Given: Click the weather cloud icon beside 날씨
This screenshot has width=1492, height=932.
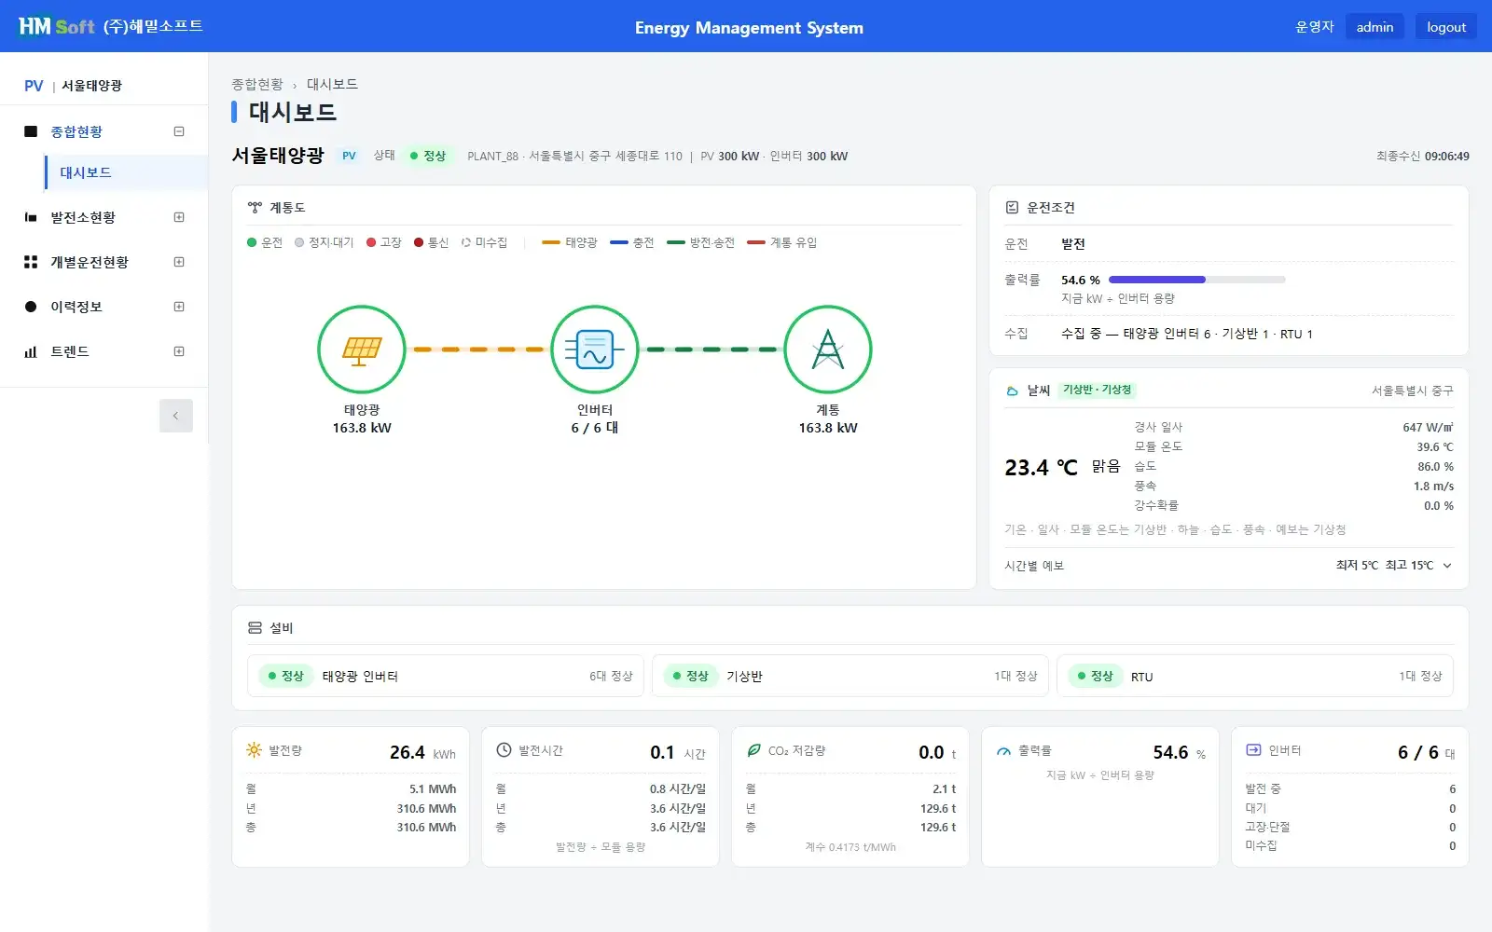Looking at the screenshot, I should click(1012, 391).
